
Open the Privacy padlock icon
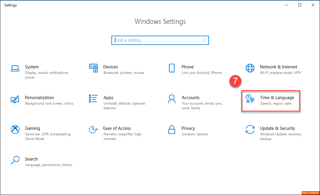pos(172,130)
